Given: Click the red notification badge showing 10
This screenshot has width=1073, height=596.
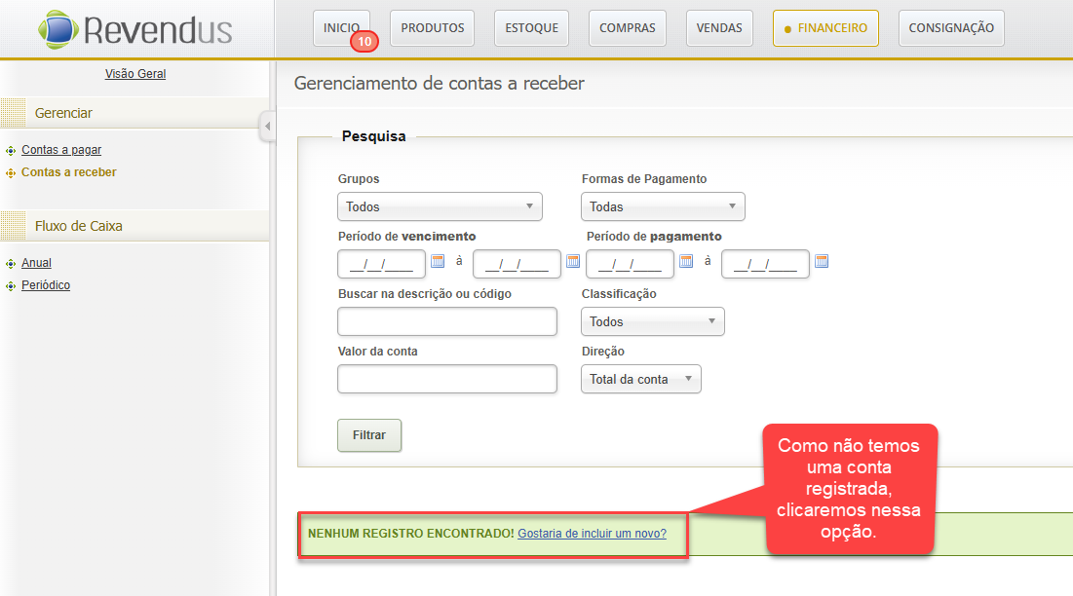Looking at the screenshot, I should (x=364, y=42).
